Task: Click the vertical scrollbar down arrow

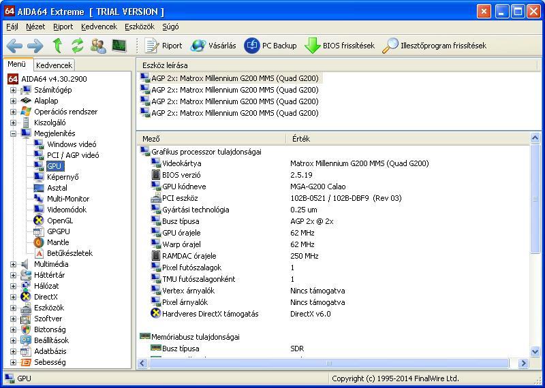Action: tap(535, 351)
